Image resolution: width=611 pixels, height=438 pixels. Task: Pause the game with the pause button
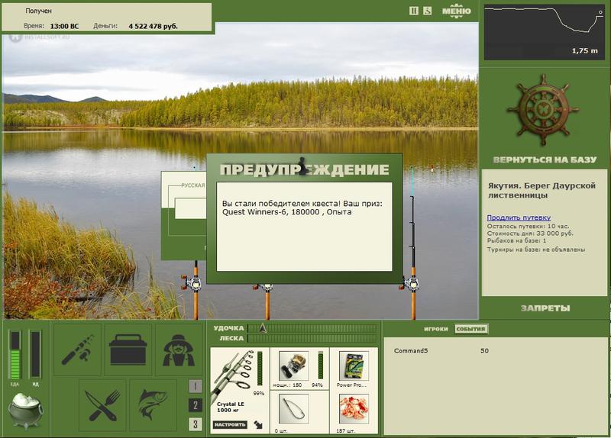click(414, 11)
